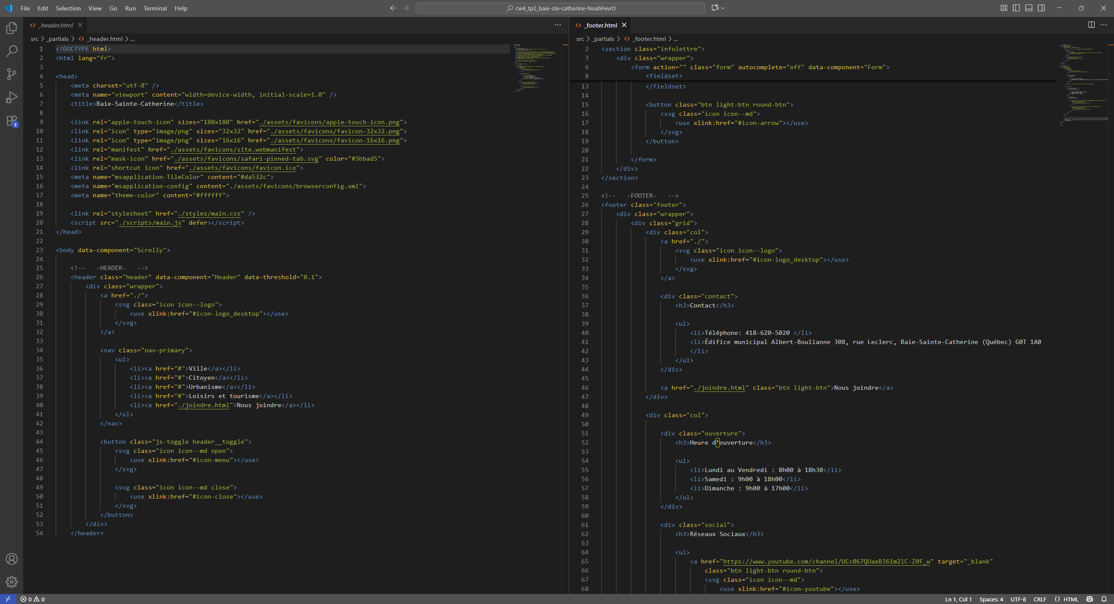This screenshot has width=1114, height=604.
Task: Open the Search view icon
Action: click(12, 51)
